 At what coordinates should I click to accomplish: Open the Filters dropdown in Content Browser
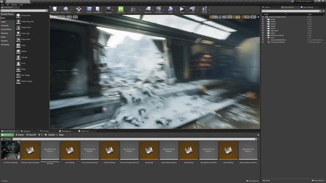coord(8,139)
